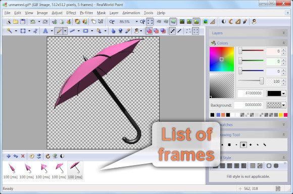Viewport: 293px width, 194px height.
Task: Toggle the fit-to-window zoom button
Action: click(150, 22)
